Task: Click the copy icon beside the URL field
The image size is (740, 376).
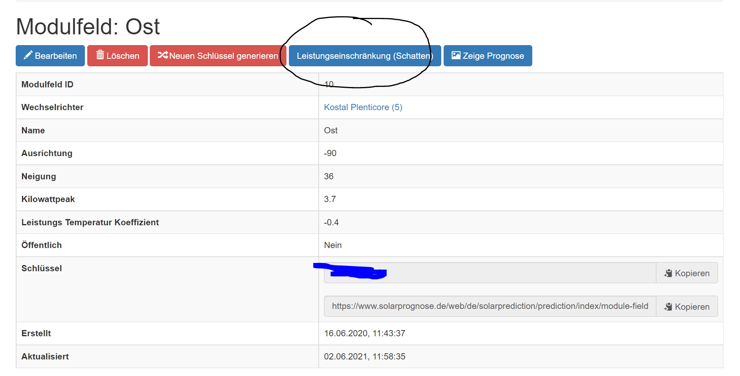Action: [x=668, y=307]
